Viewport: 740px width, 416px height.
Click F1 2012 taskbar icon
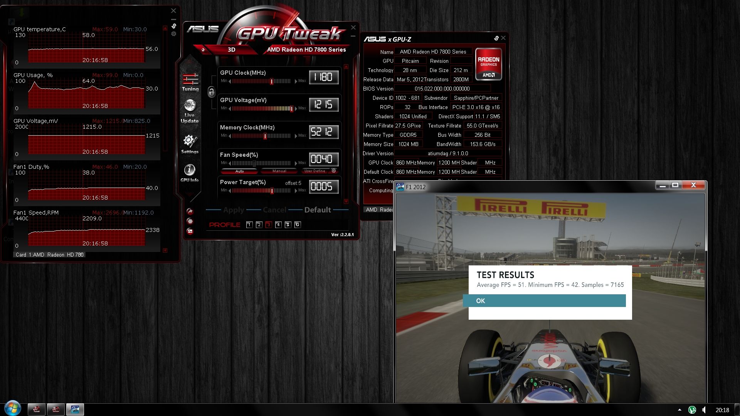point(75,409)
